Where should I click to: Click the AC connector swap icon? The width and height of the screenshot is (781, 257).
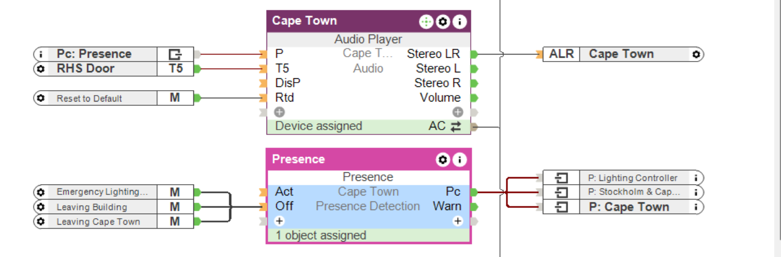[455, 126]
